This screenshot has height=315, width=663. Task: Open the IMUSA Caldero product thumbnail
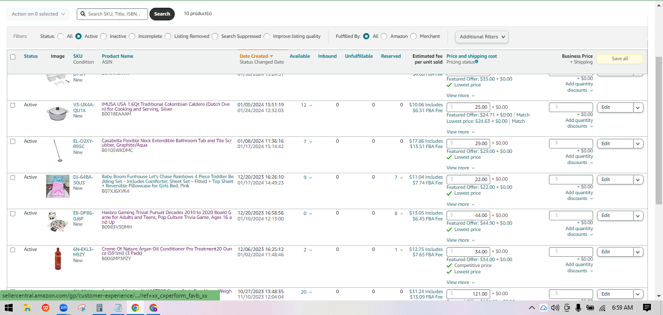click(57, 114)
